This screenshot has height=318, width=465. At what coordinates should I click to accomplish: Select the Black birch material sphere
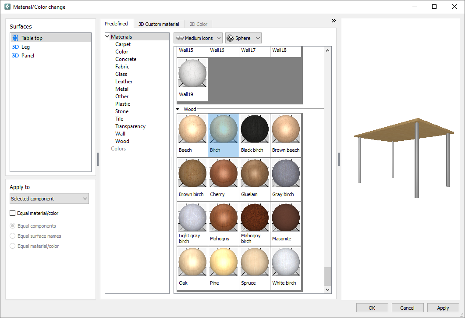(254, 129)
